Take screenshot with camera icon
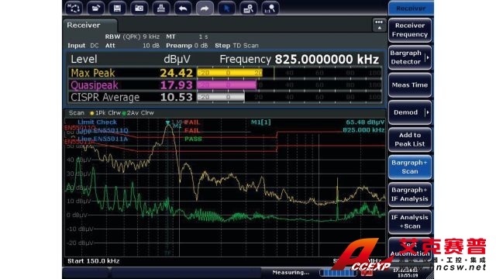Viewport: 496px width, 279px height. pyautogui.click(x=139, y=9)
